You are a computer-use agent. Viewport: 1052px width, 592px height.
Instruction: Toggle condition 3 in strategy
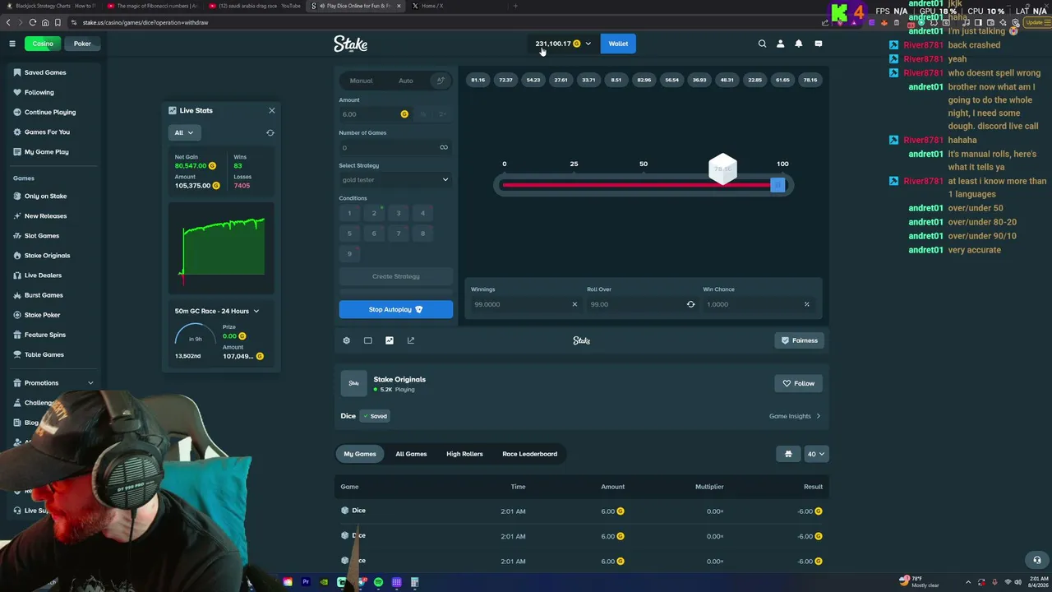click(399, 214)
